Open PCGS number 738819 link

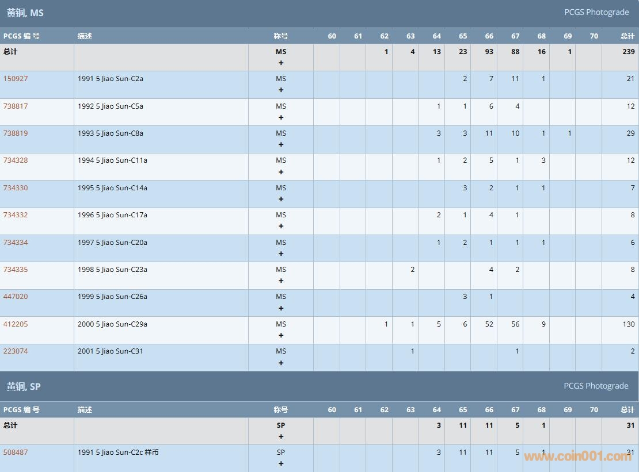coord(16,133)
